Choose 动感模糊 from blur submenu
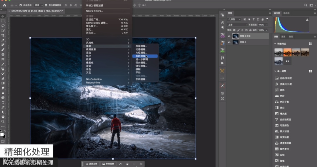The image size is (317, 167). click(x=145, y=49)
